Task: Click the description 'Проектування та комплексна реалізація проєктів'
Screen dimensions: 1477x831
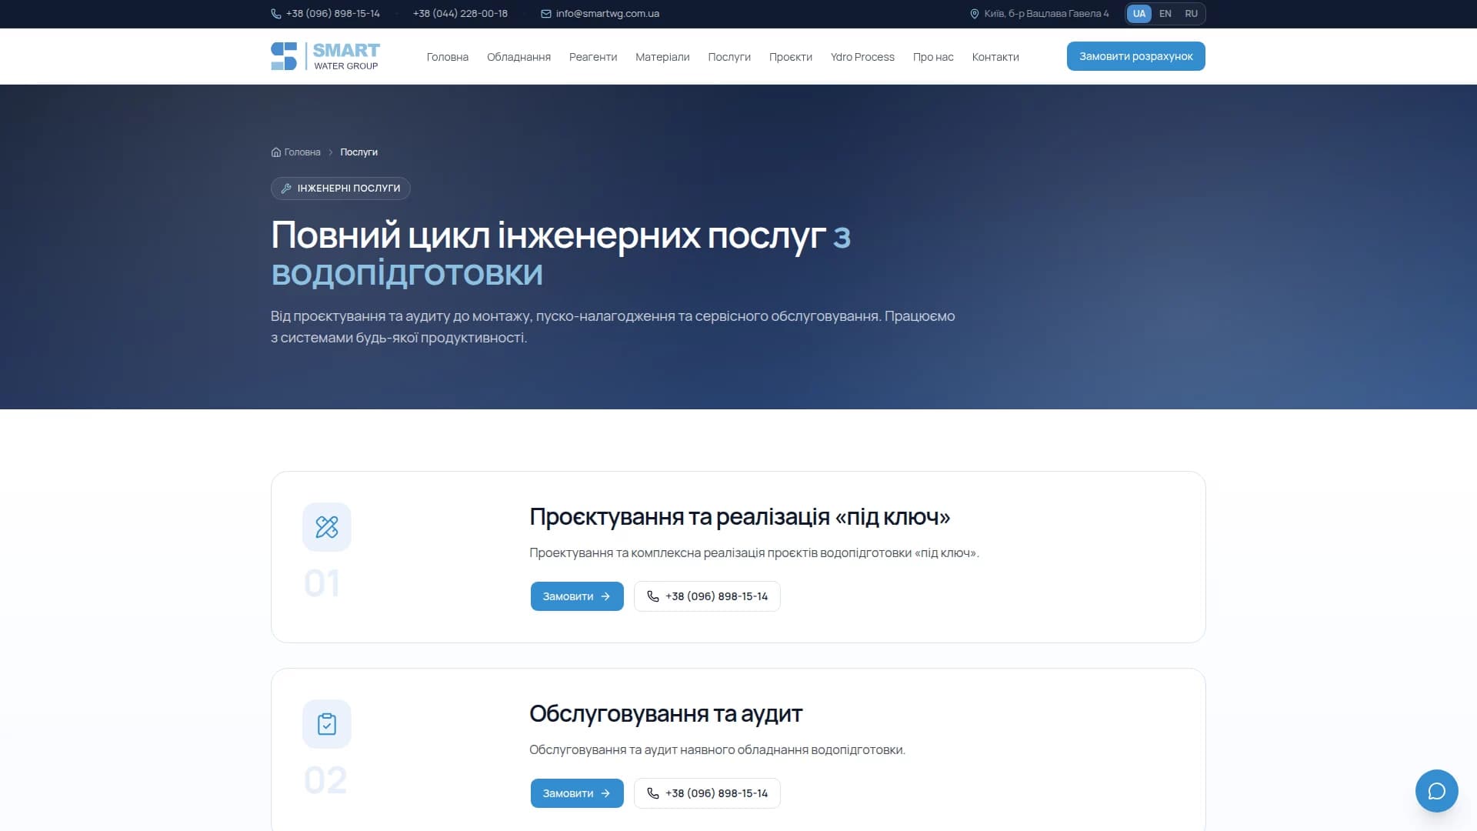Action: click(x=754, y=553)
